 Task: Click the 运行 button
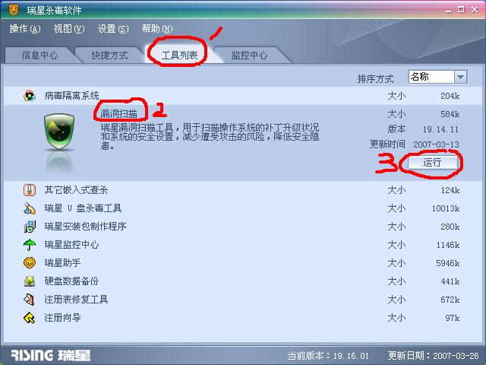[432, 162]
